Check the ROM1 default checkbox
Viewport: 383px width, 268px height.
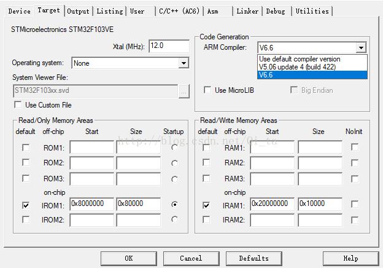[x=26, y=148]
